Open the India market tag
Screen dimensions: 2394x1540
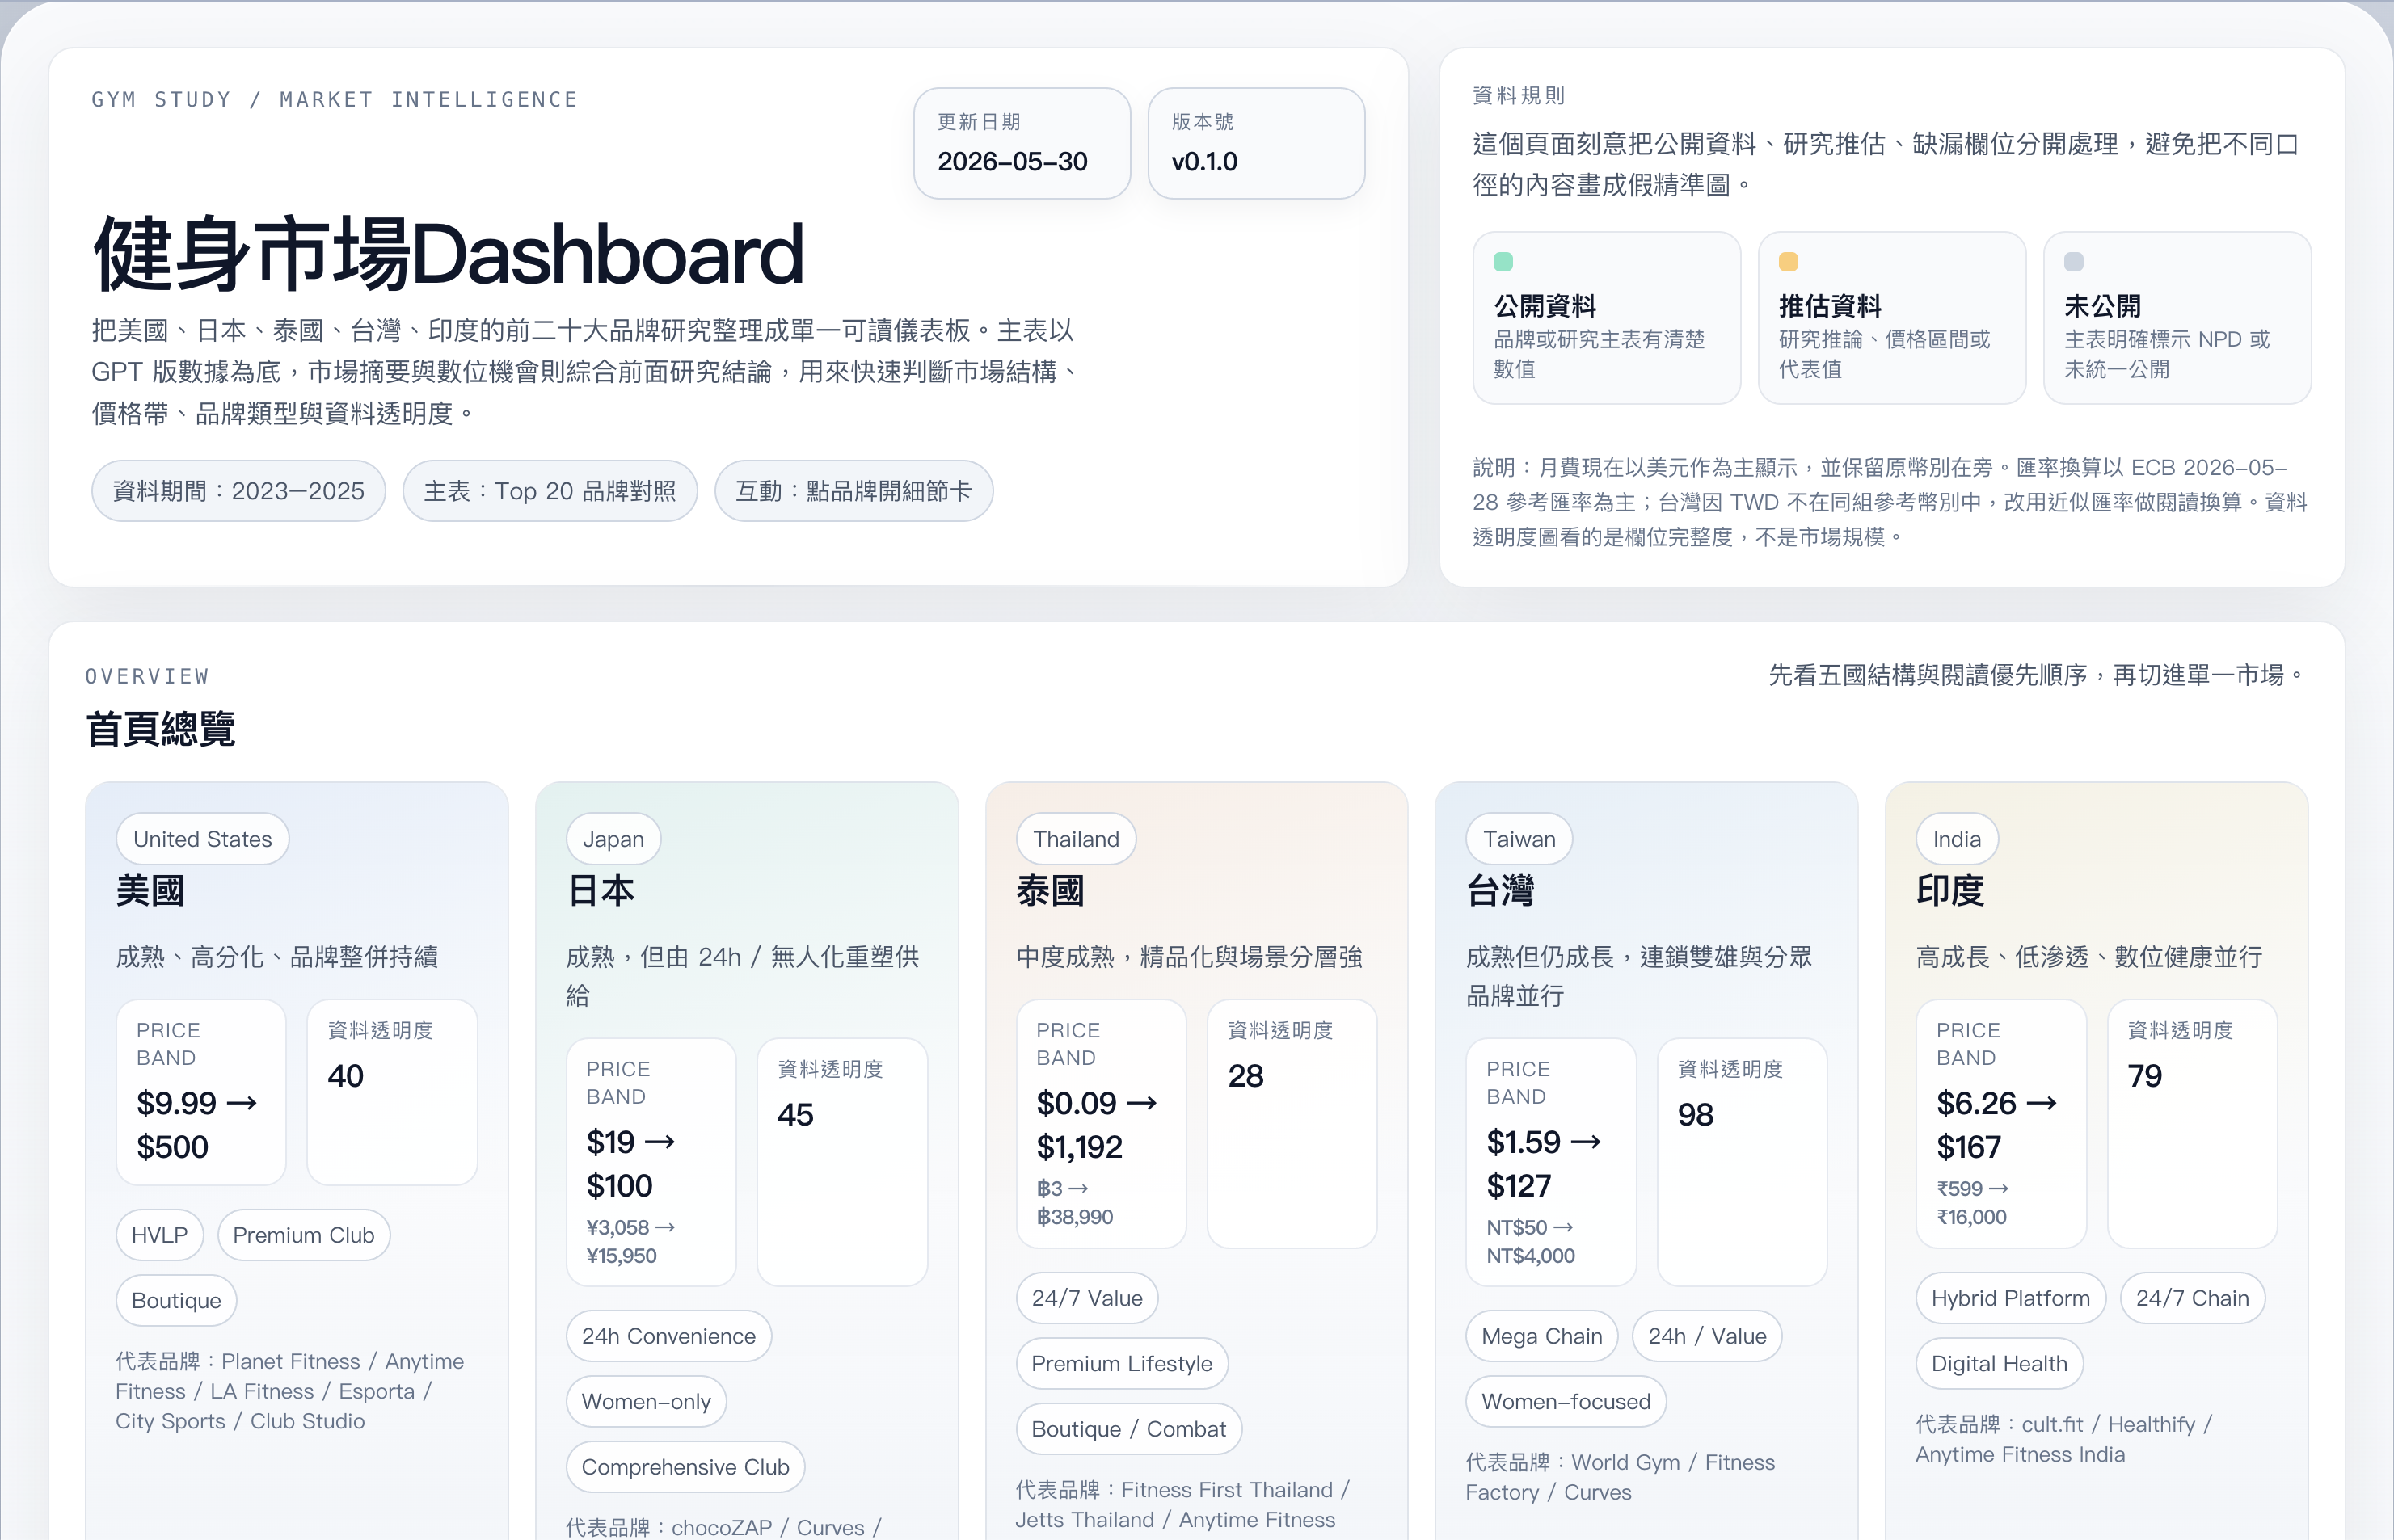(1957, 839)
